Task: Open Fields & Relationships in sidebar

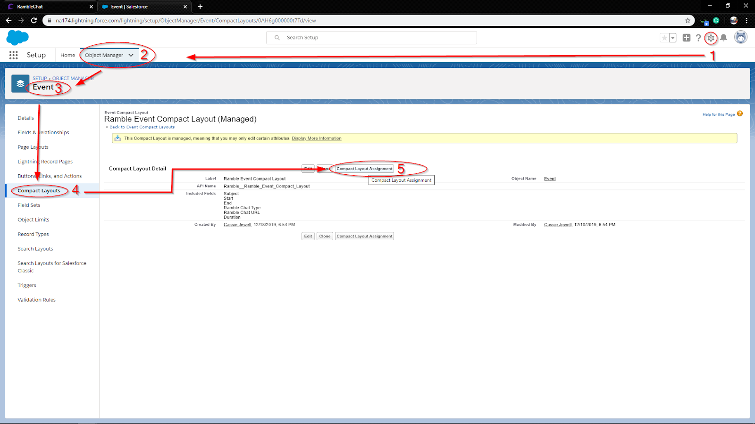Action: [x=43, y=132]
